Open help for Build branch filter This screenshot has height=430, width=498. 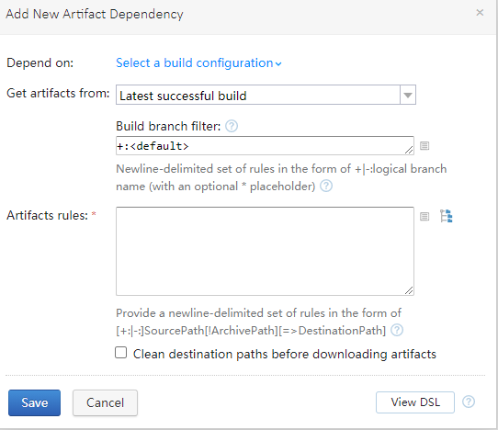click(232, 126)
